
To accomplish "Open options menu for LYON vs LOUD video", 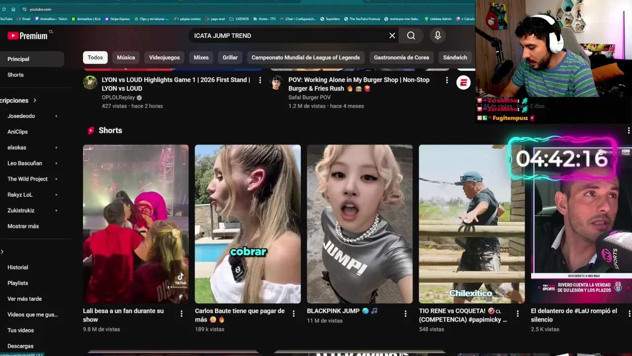I will point(260,80).
